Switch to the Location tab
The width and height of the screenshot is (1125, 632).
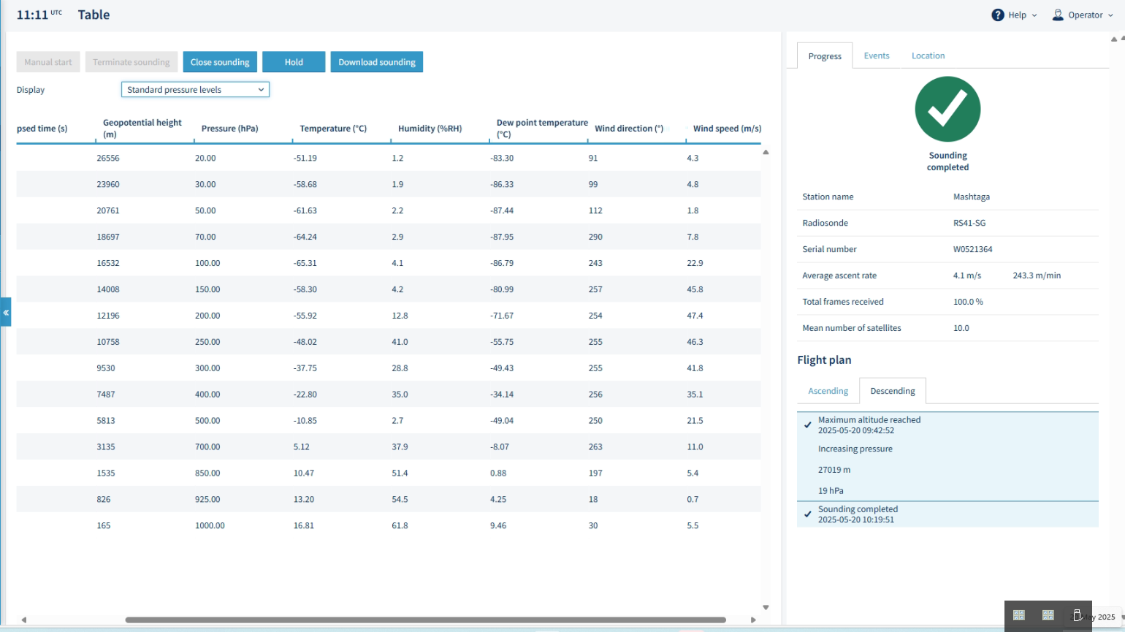pyautogui.click(x=928, y=56)
